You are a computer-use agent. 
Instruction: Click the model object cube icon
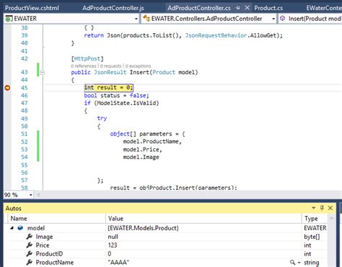click(20, 228)
